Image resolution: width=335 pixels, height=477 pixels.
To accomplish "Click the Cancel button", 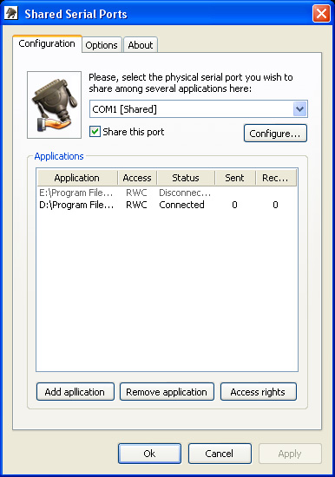I will pyautogui.click(x=220, y=454).
